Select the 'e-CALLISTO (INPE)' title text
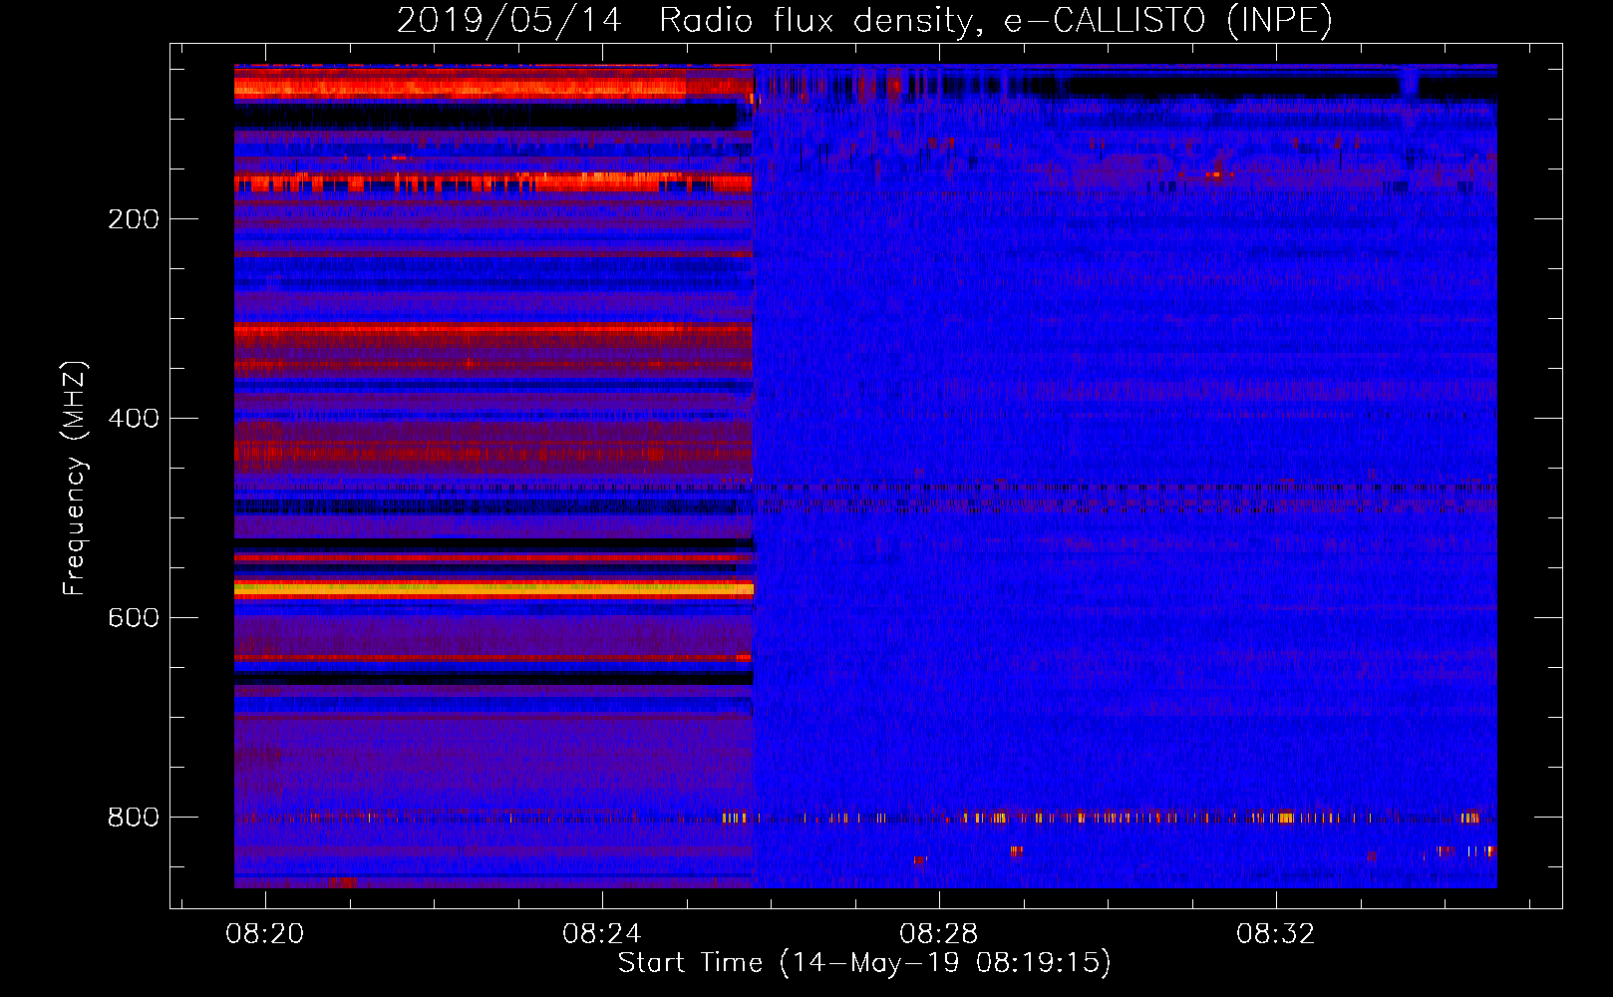The height and width of the screenshot is (997, 1613). (x=1168, y=21)
